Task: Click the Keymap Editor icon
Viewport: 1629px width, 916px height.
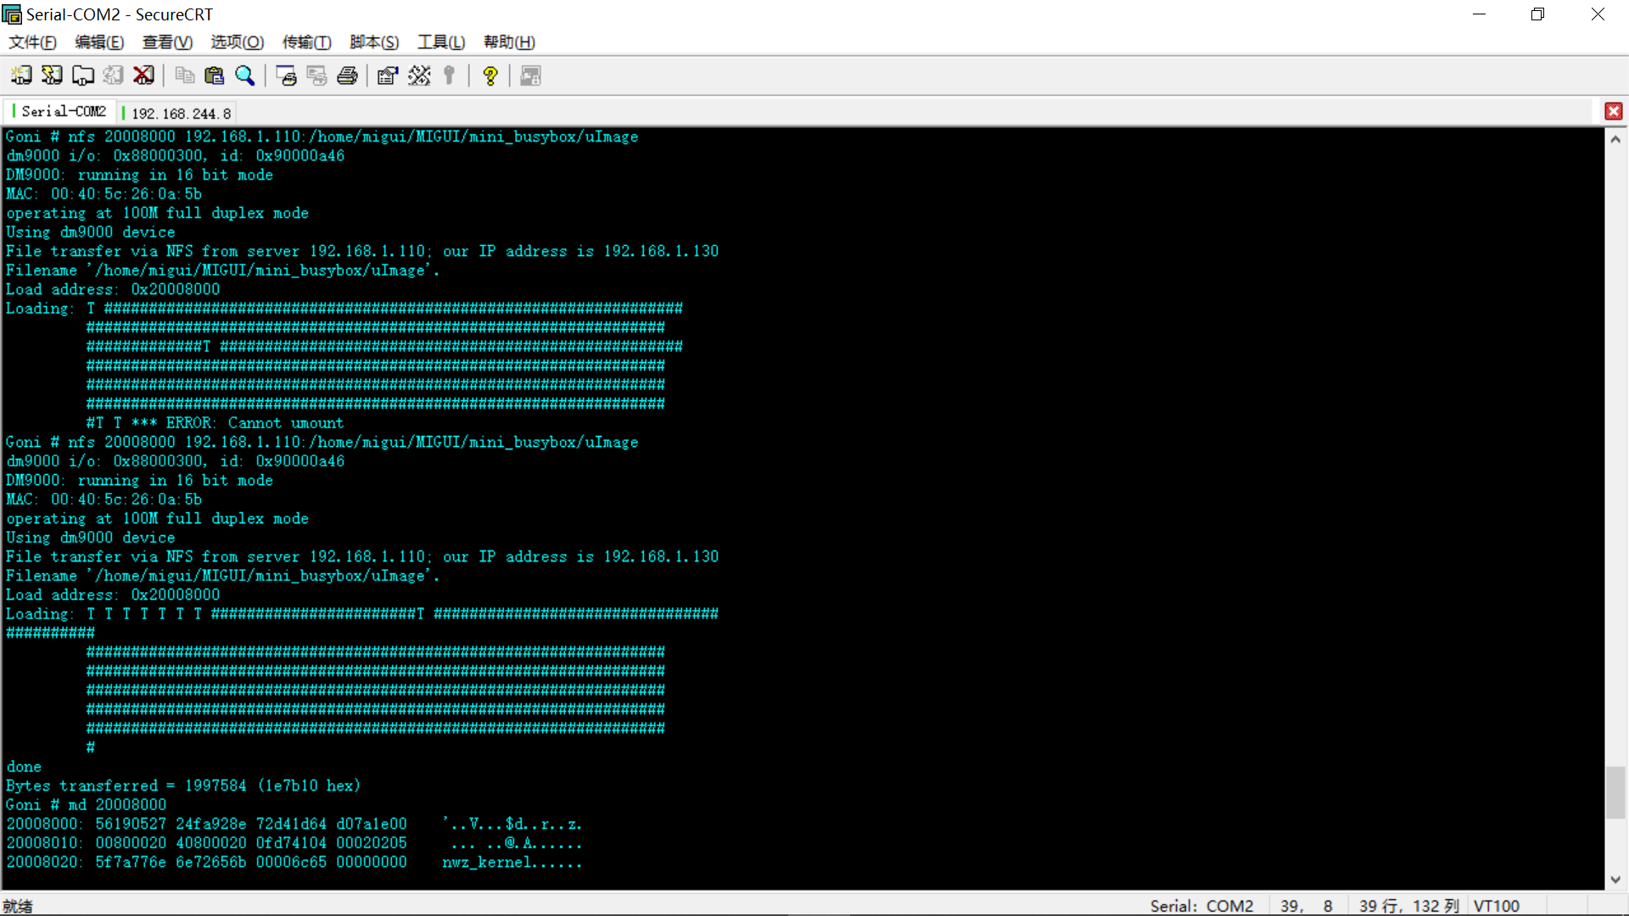Action: [x=419, y=75]
